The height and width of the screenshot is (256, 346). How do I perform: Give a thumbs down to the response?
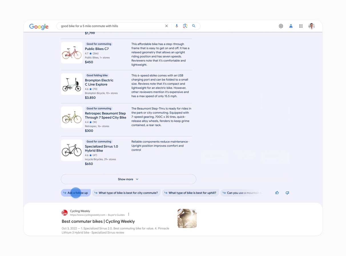[287, 193]
